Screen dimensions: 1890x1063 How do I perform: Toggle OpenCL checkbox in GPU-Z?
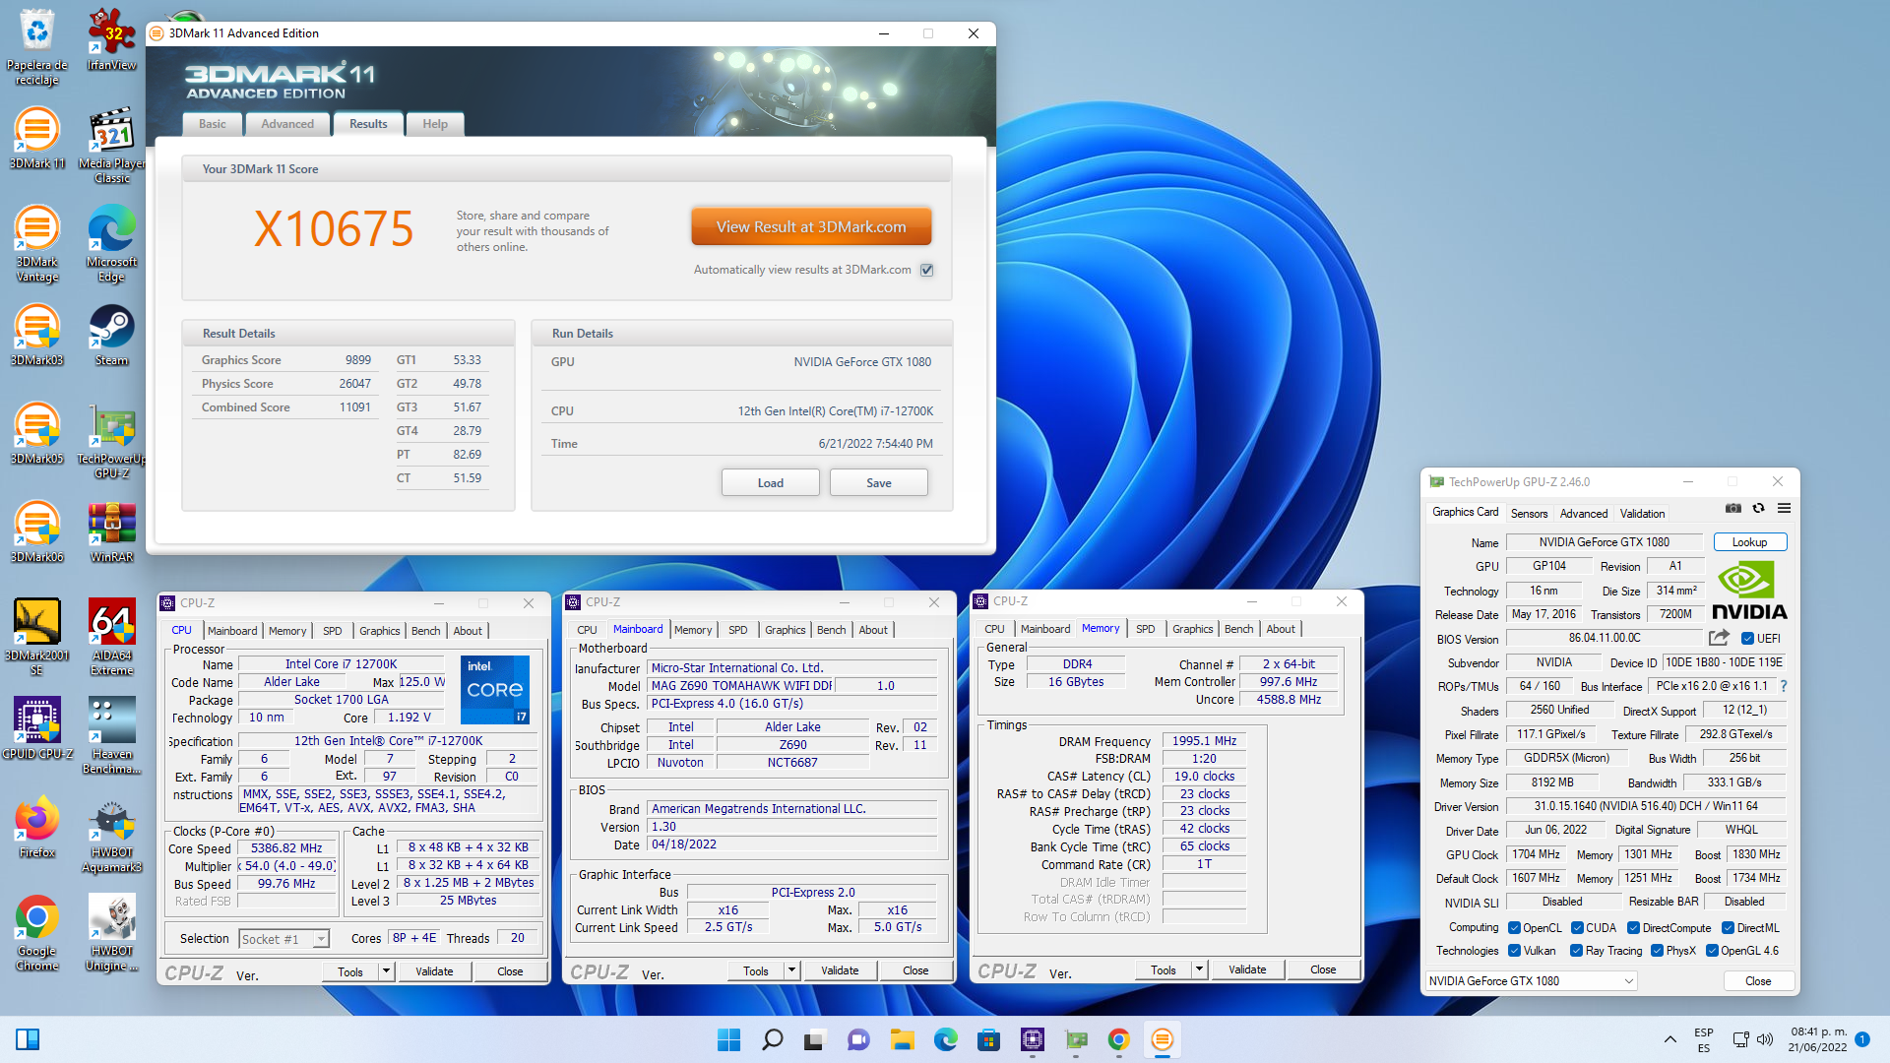coord(1515,928)
